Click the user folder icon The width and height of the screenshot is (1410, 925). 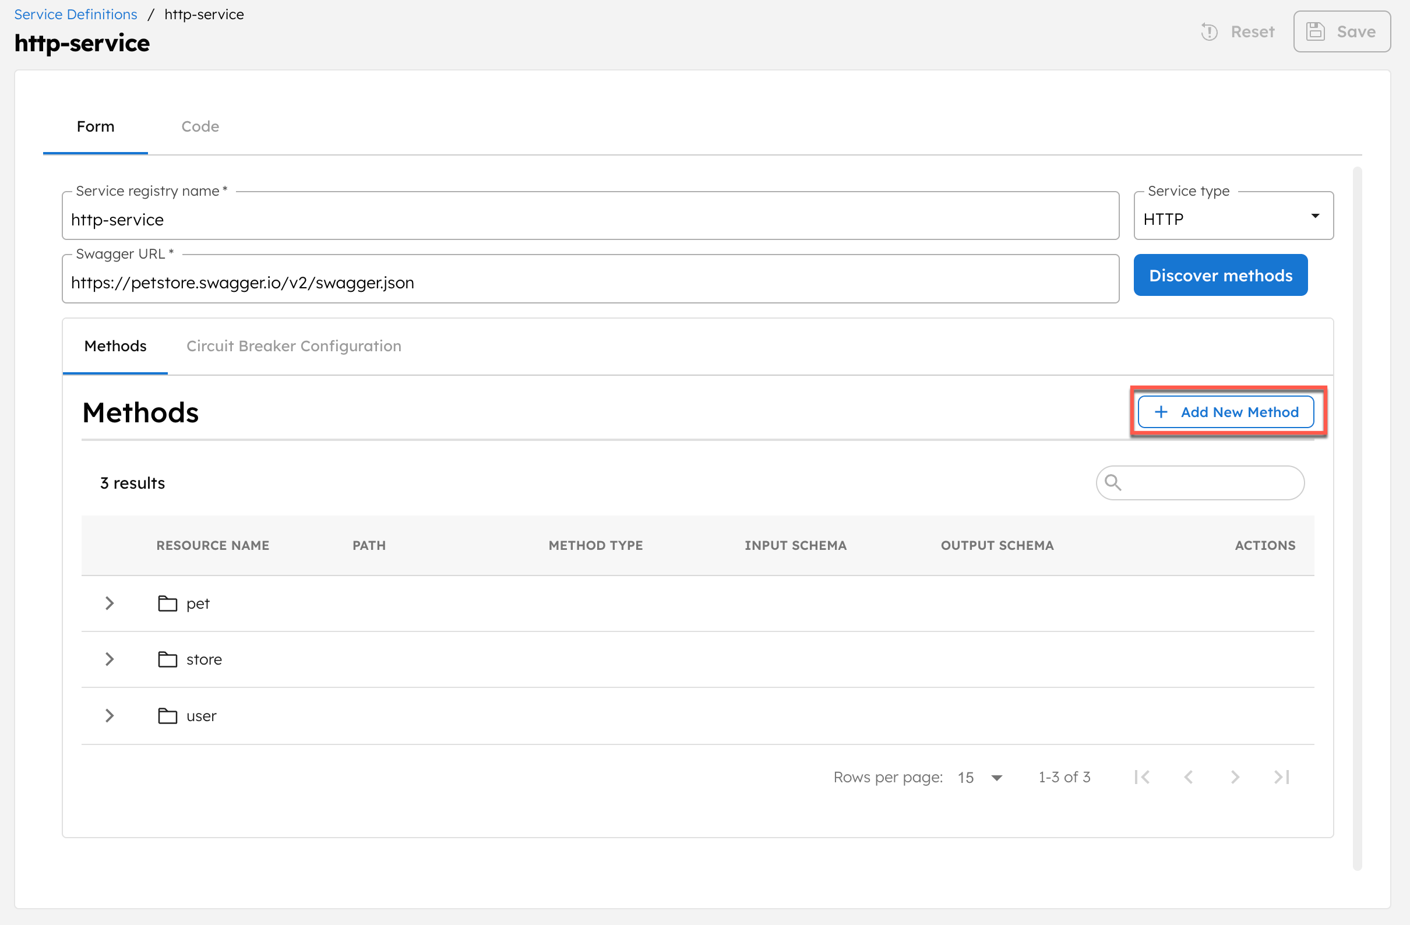point(168,715)
